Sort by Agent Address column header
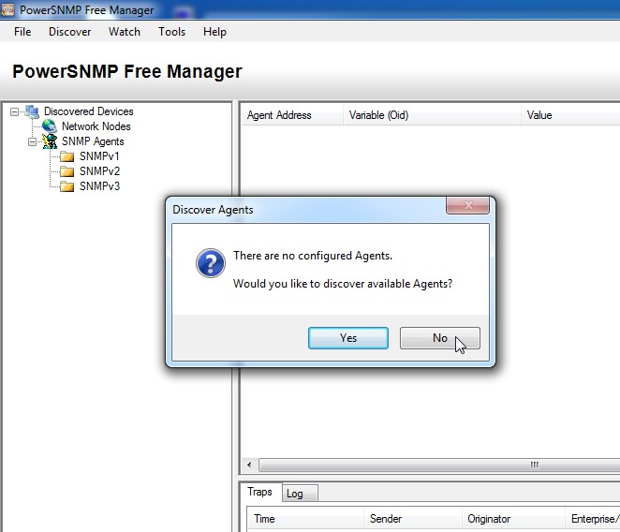This screenshot has height=532, width=620. coord(292,115)
